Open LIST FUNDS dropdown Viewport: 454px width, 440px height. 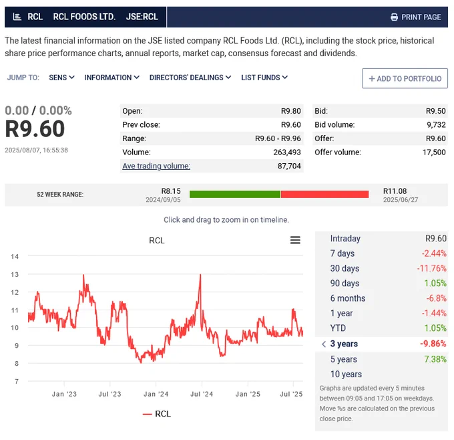pos(264,78)
